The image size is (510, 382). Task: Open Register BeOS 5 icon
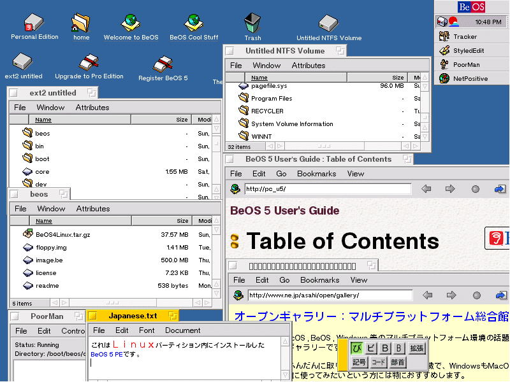163,64
